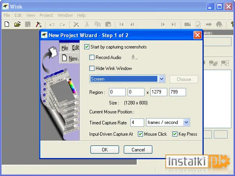This screenshot has width=235, height=176.
Task: Click the Undo arrow toolbar icon
Action: pyautogui.click(x=52, y=25)
